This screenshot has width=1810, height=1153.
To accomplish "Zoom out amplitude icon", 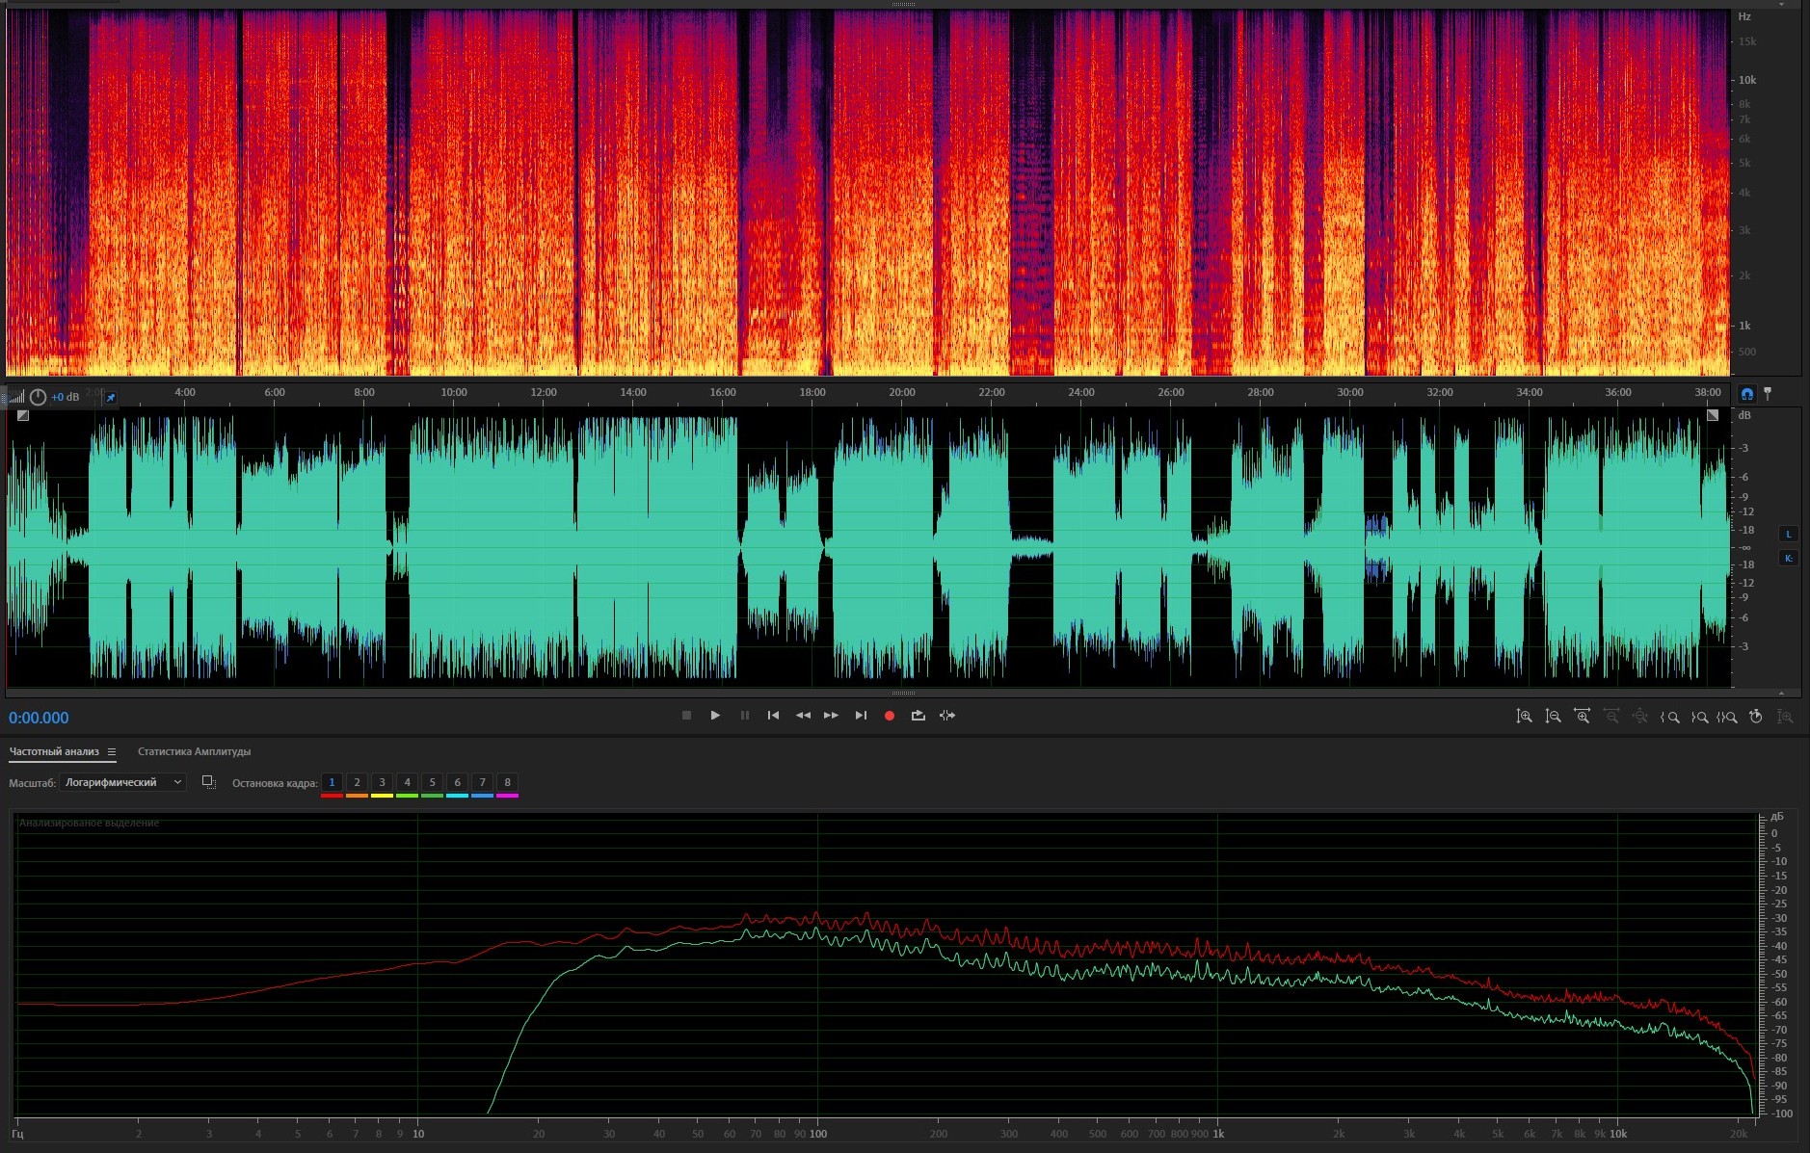I will click(x=1553, y=717).
